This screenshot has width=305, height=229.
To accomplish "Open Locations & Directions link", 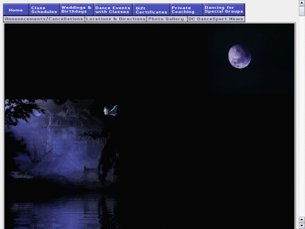I will click(x=116, y=19).
